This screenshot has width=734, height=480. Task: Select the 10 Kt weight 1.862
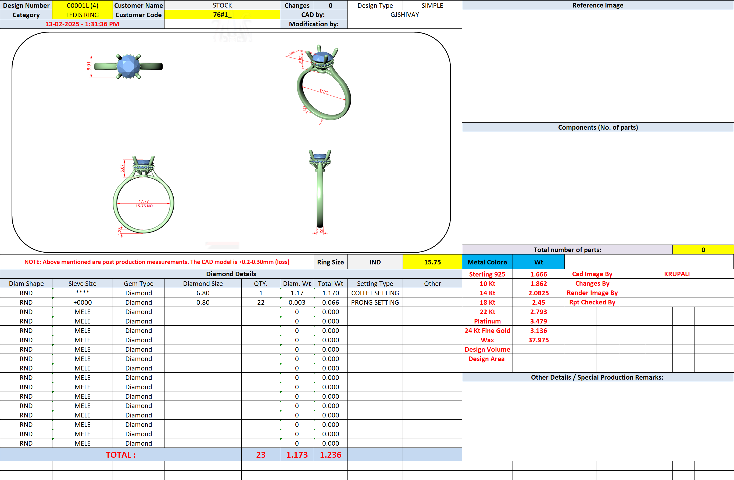point(538,283)
